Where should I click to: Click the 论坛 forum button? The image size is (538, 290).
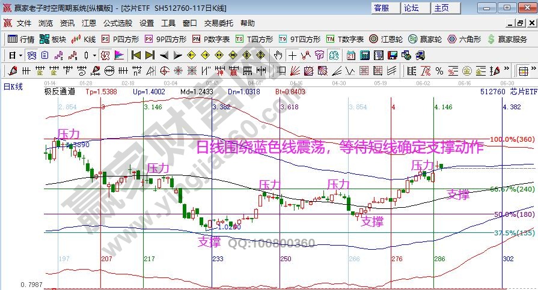411,8
